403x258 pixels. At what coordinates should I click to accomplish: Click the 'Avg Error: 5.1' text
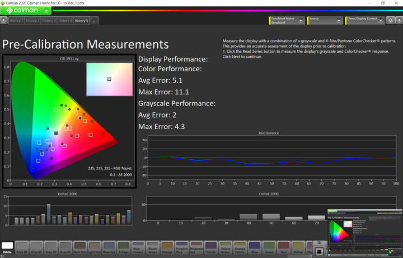click(x=161, y=81)
